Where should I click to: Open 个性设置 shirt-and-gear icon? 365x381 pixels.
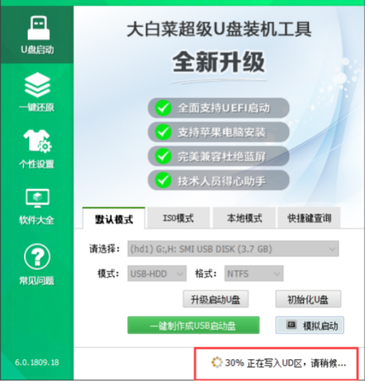point(38,141)
